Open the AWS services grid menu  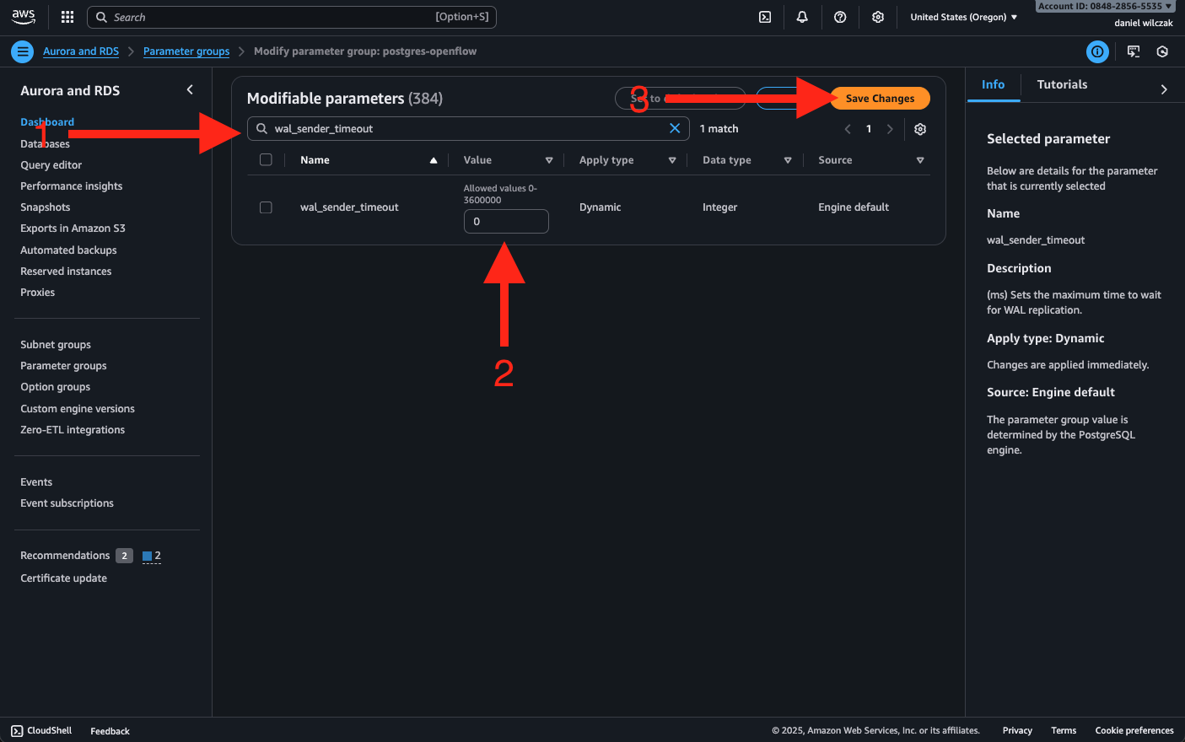[67, 17]
